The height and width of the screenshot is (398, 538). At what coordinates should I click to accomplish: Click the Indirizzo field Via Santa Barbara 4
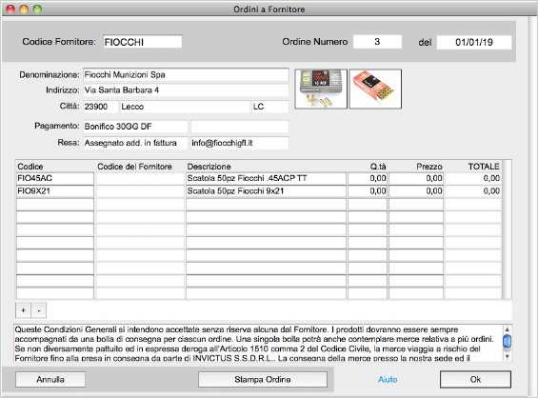186,90
